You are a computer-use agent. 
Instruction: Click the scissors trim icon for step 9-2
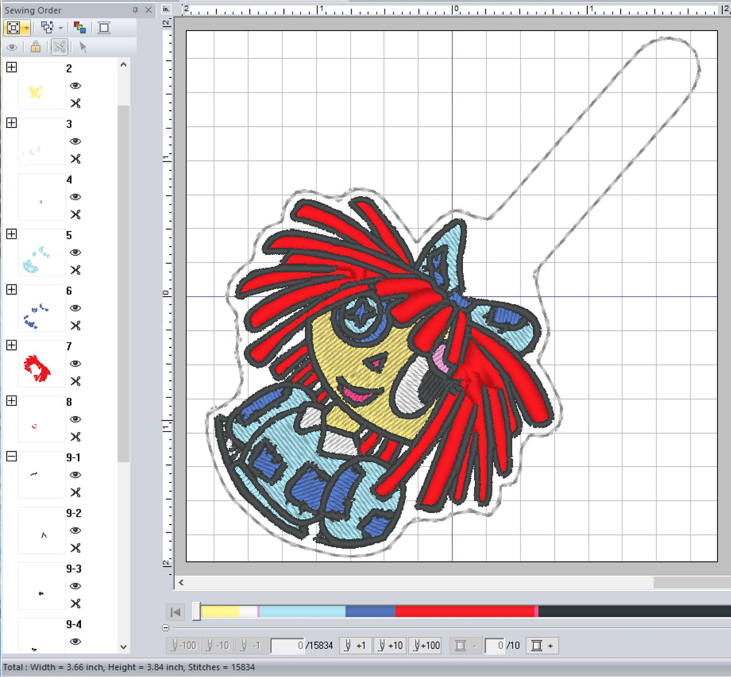coord(76,548)
